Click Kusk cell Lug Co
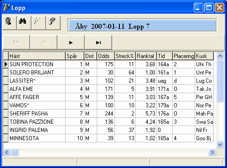 pos(204,81)
